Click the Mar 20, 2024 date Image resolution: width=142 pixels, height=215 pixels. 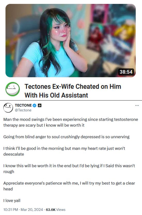click(x=32, y=210)
